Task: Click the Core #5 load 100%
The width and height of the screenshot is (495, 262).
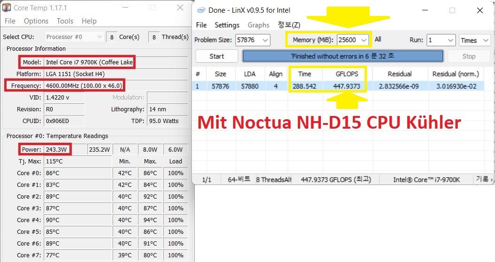Action: tap(175, 231)
